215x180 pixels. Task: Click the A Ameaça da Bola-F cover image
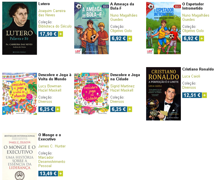coord(92,28)
